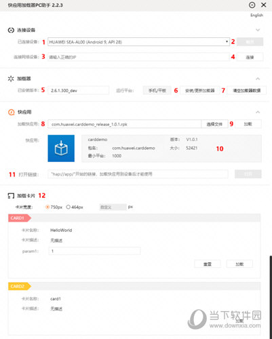Click the 加载卡片 section card icon

pos(11,196)
